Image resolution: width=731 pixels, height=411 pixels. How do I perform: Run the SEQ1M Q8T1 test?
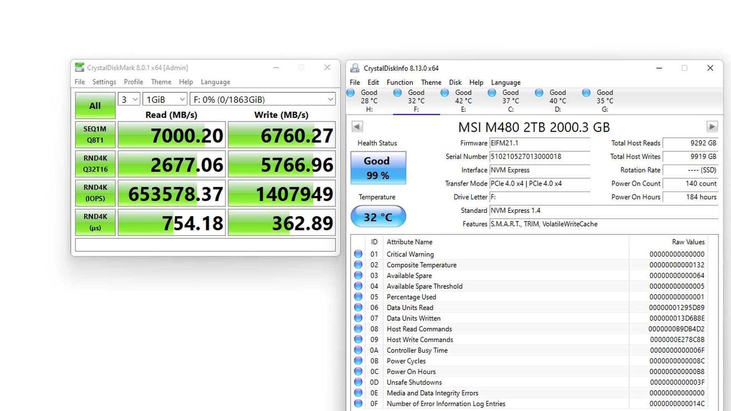[94, 135]
